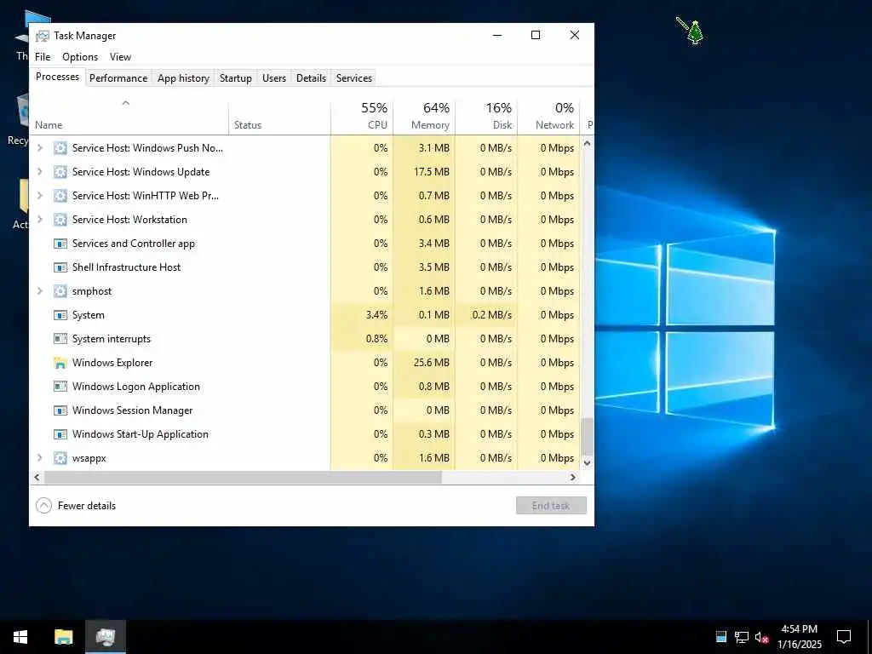This screenshot has width=872, height=654.
Task: Click the Service Host: WinHTTP Web Pr... gear icon
Action: [x=60, y=196]
